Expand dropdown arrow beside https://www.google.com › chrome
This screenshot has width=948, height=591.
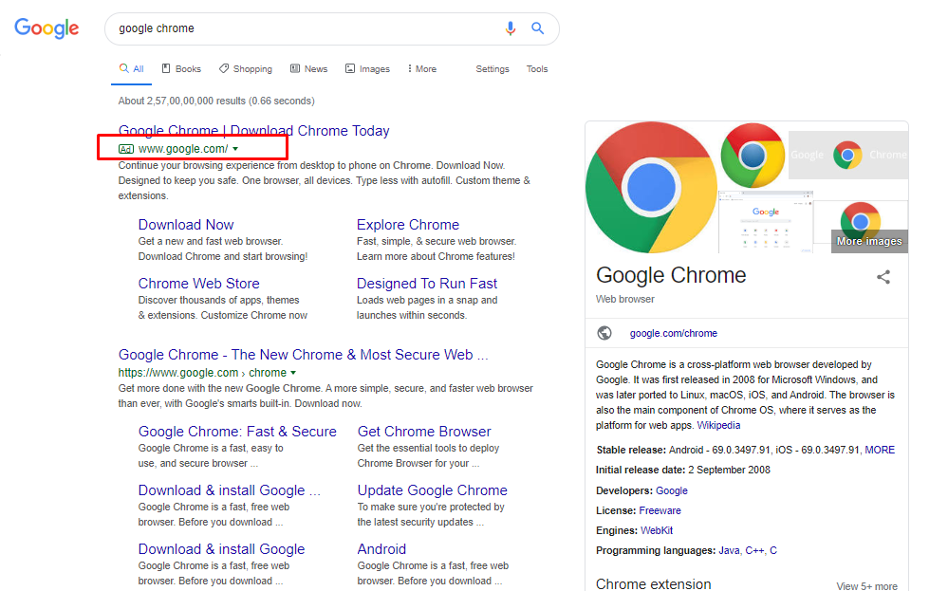[293, 373]
